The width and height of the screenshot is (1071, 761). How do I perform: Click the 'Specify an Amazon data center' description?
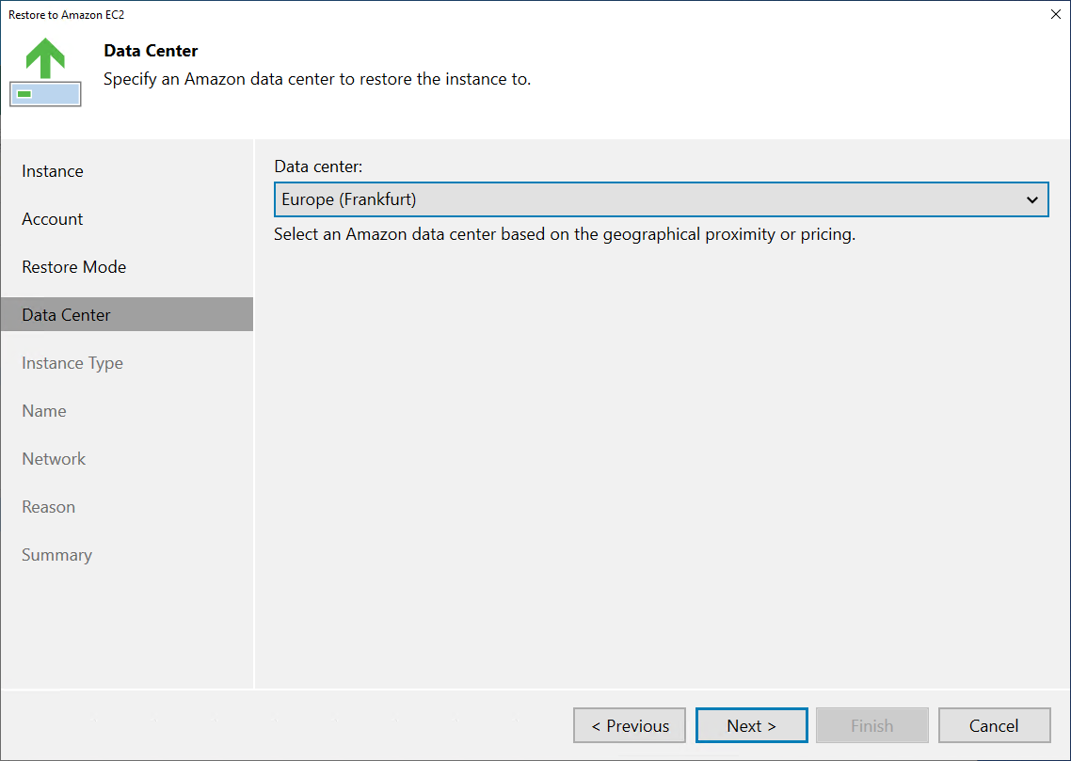click(317, 79)
